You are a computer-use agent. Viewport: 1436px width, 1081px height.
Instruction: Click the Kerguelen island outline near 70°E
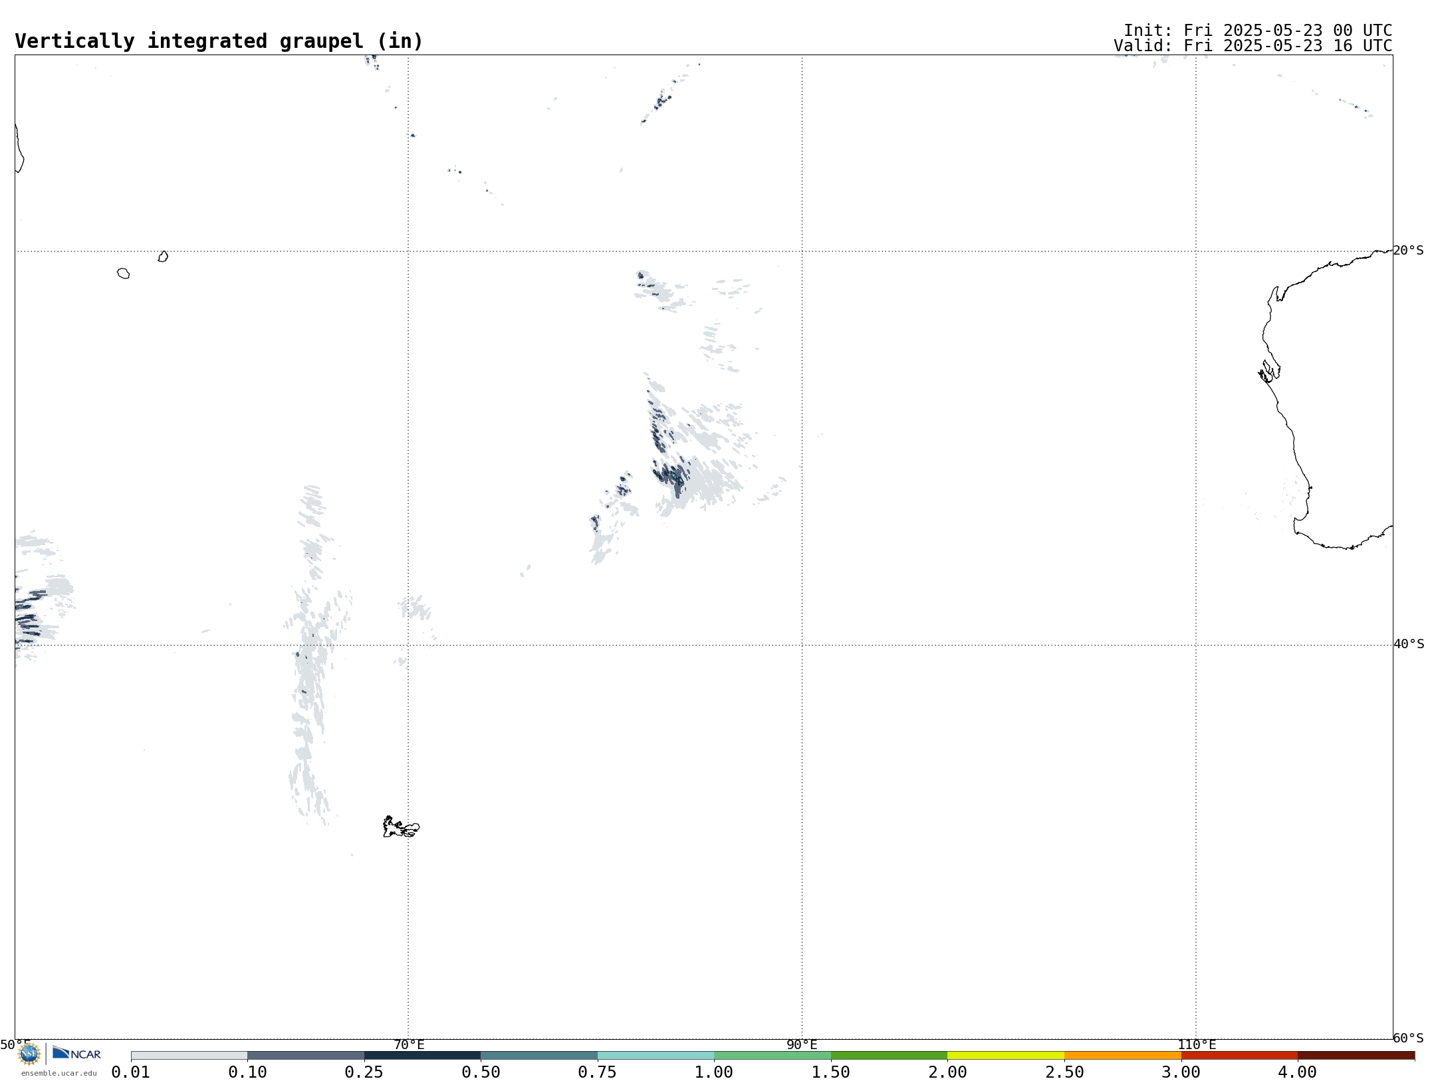pyautogui.click(x=401, y=827)
